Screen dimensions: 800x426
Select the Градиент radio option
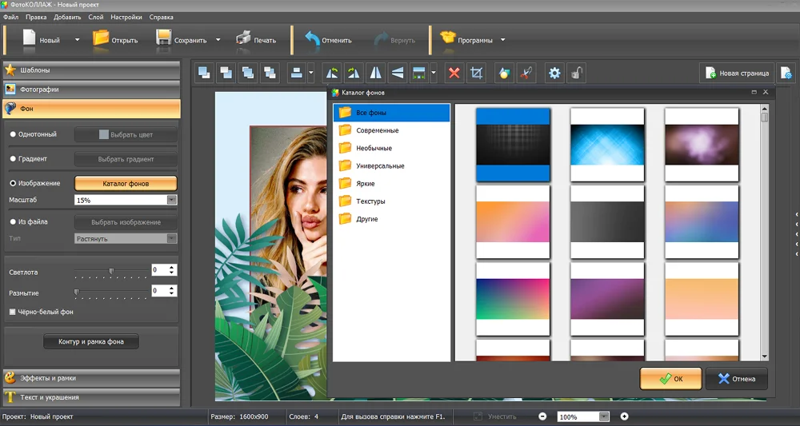[14, 159]
